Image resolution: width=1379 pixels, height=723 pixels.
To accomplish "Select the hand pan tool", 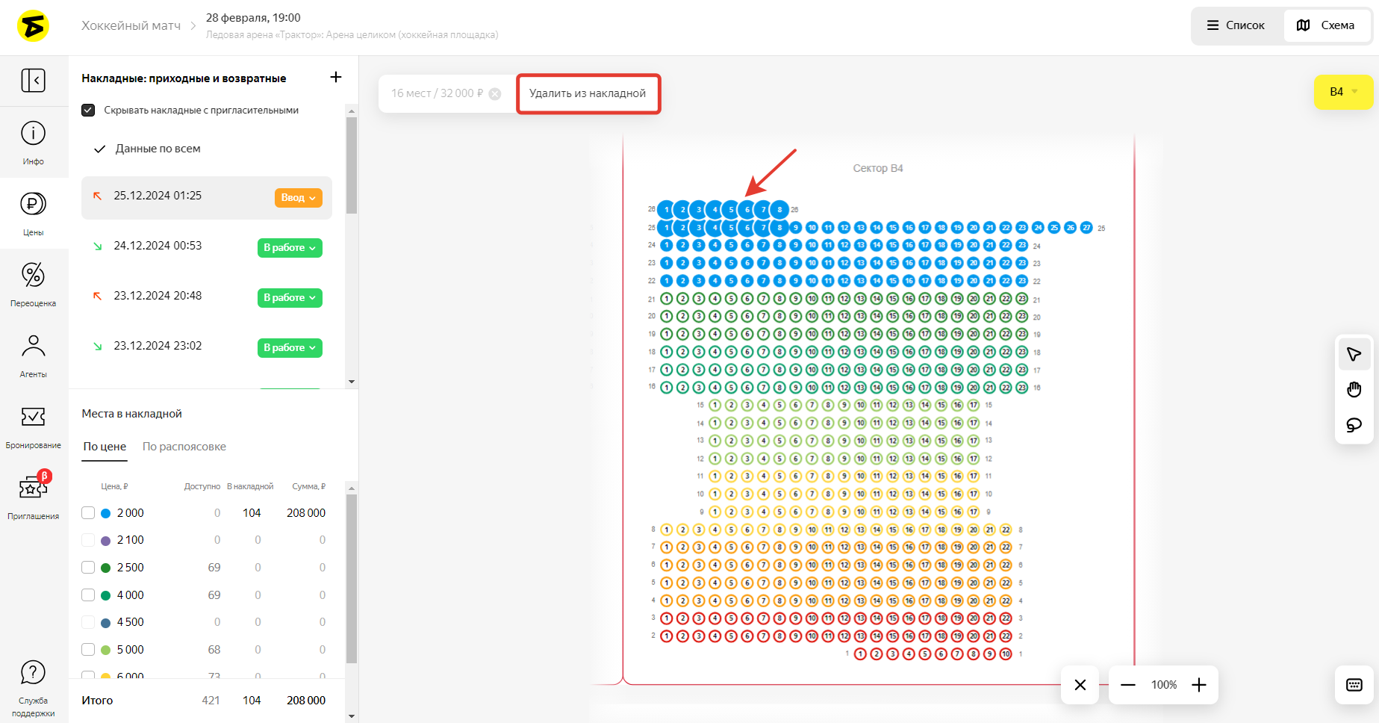I will tap(1354, 389).
